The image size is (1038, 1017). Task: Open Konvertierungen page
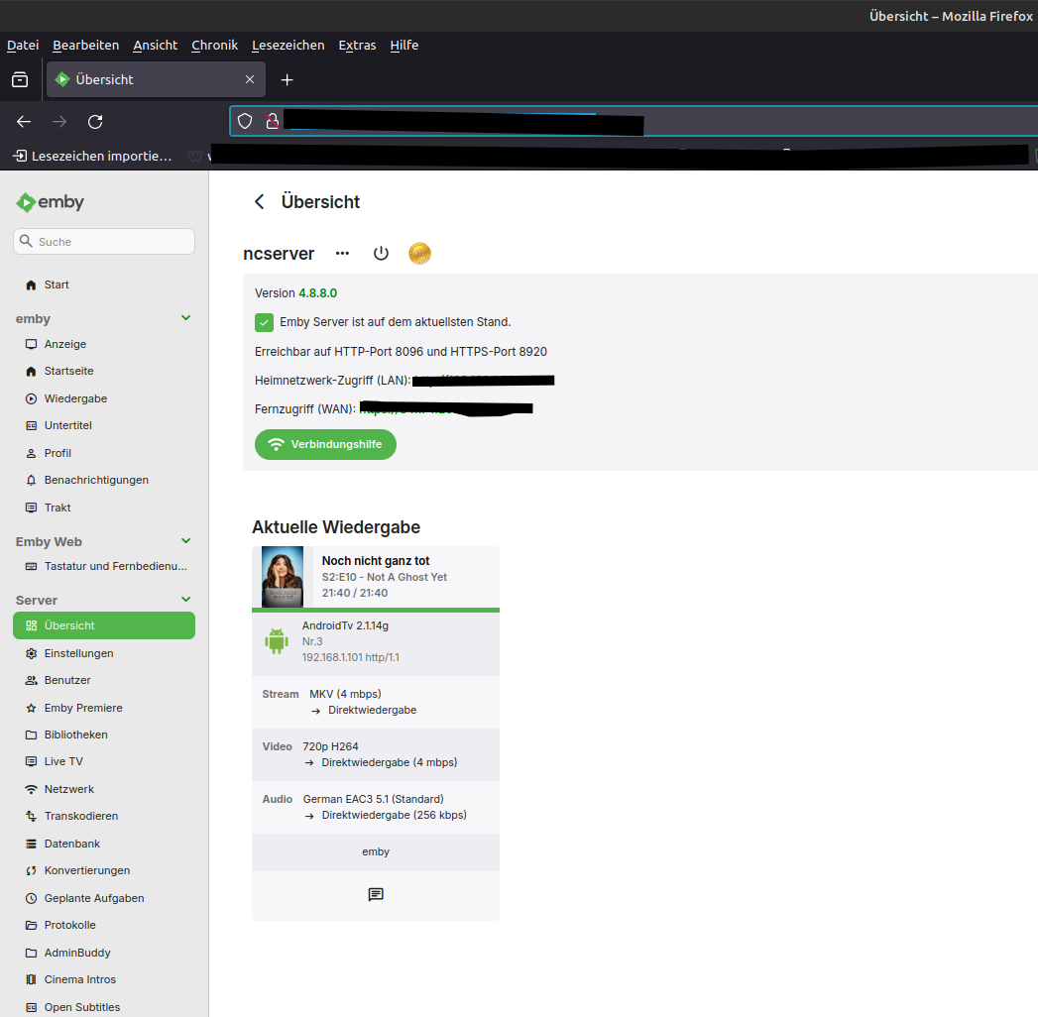104,870
